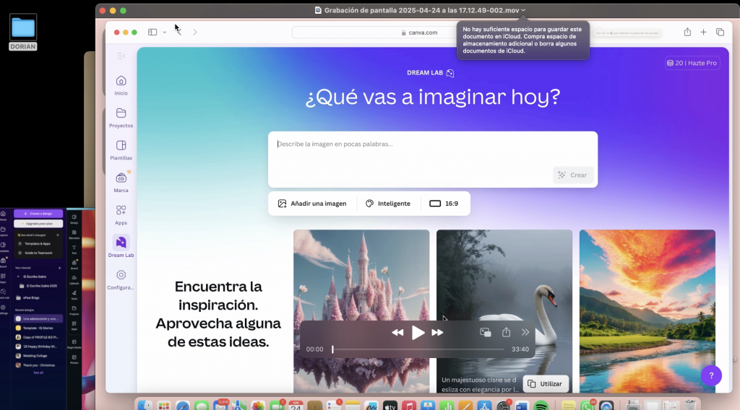The width and height of the screenshot is (740, 410).
Task: Open the recording file title dropdown
Action: (x=523, y=10)
